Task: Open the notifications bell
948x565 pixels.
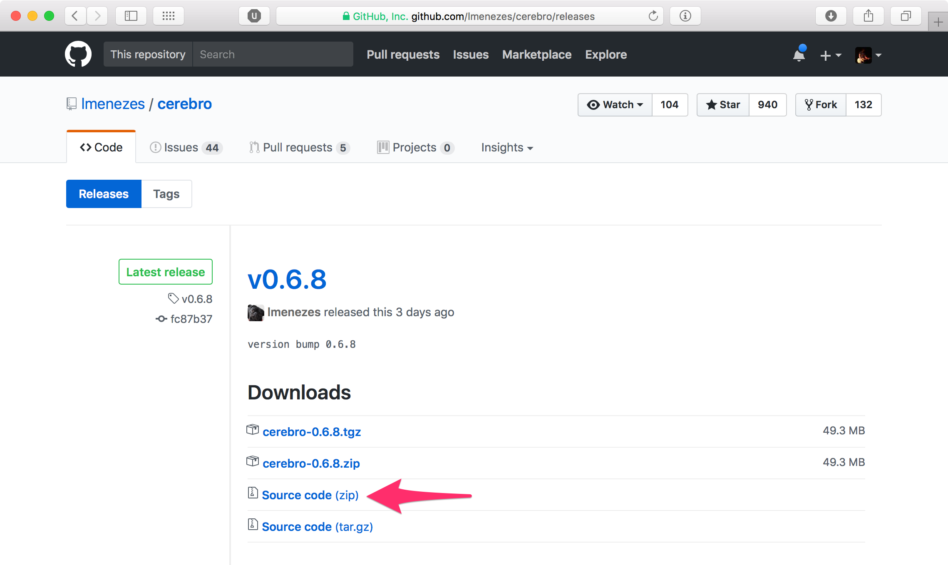Action: click(799, 55)
